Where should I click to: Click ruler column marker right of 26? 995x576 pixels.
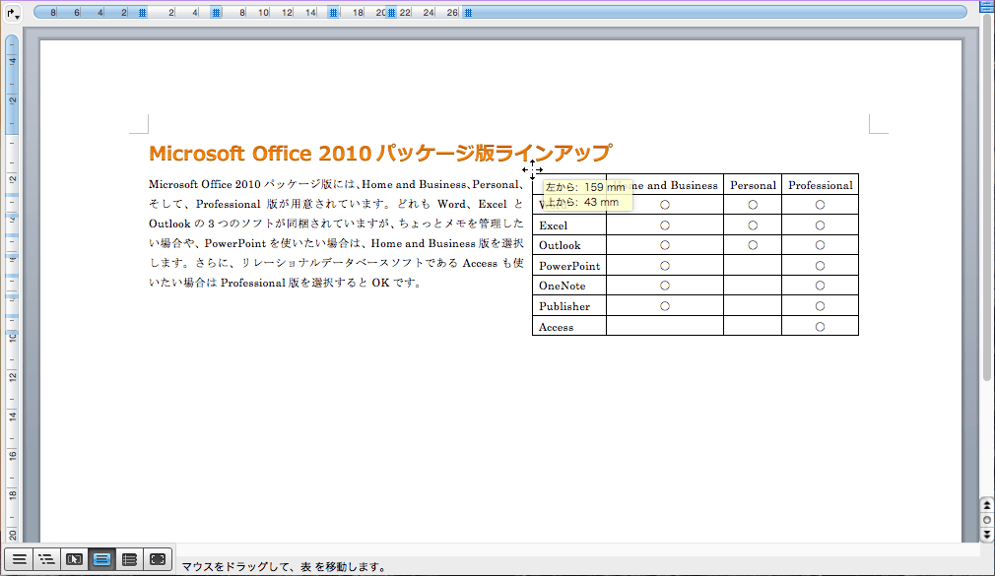tap(468, 13)
